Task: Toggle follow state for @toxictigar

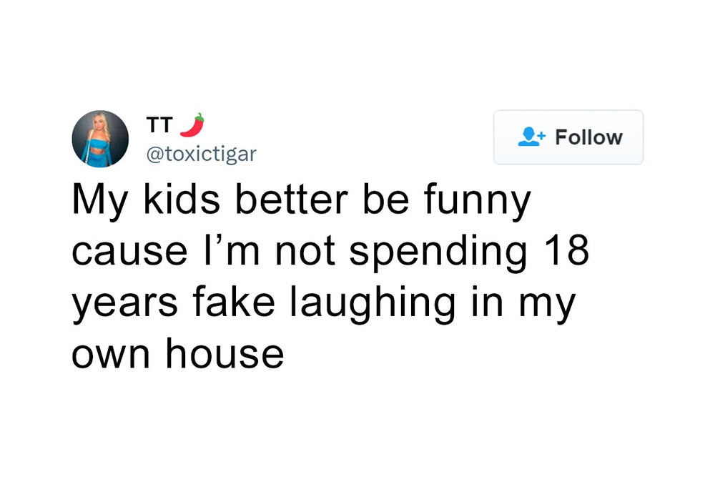Action: (x=568, y=137)
